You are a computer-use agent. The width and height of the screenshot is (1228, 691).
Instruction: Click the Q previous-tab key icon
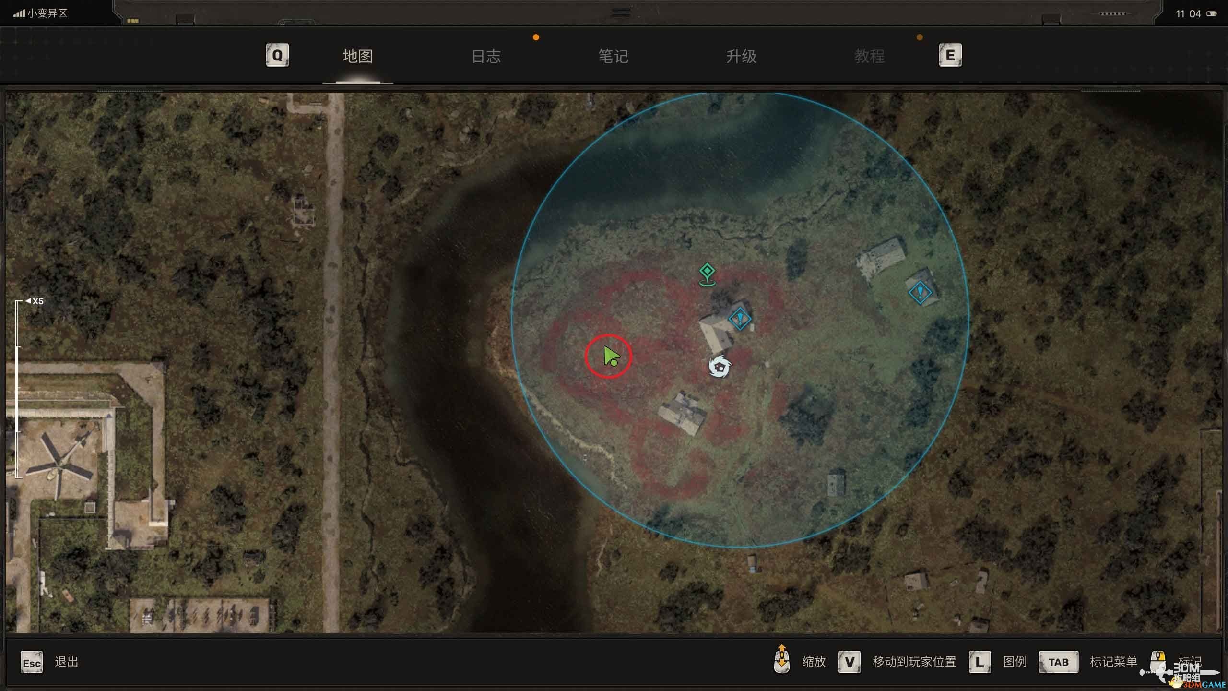point(277,56)
